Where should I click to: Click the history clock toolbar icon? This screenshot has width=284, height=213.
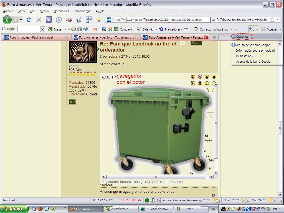pyautogui.click(x=59, y=20)
